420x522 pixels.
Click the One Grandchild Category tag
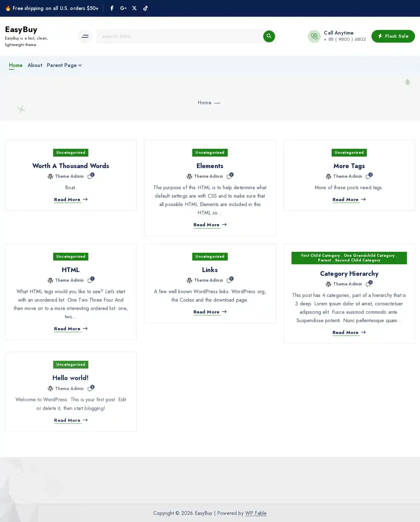[x=369, y=256]
